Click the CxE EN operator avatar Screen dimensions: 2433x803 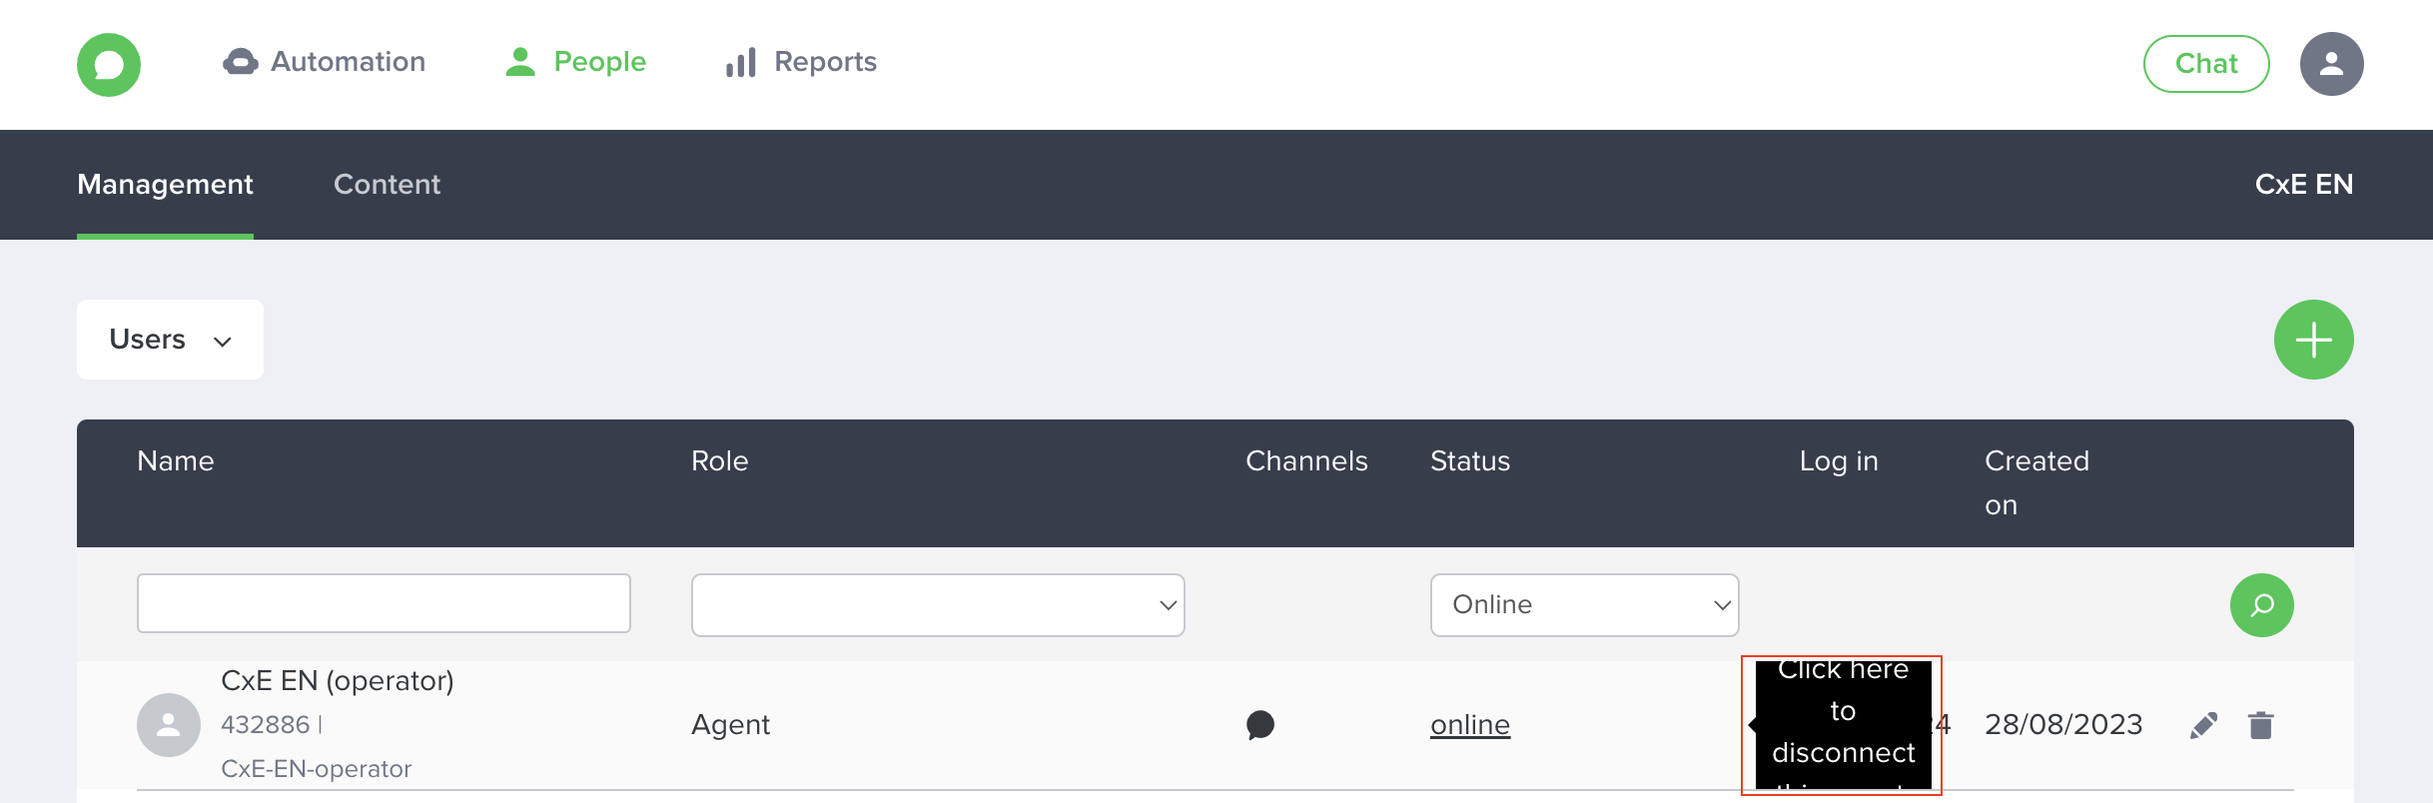tap(169, 725)
